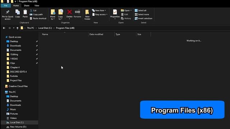
Task: Select Local Disk (C:) in sidebar
Action: click(x=19, y=123)
